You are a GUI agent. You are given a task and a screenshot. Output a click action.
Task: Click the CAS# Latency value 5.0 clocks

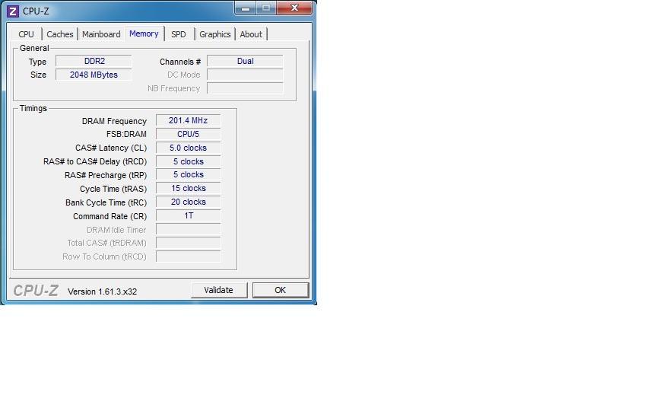188,148
